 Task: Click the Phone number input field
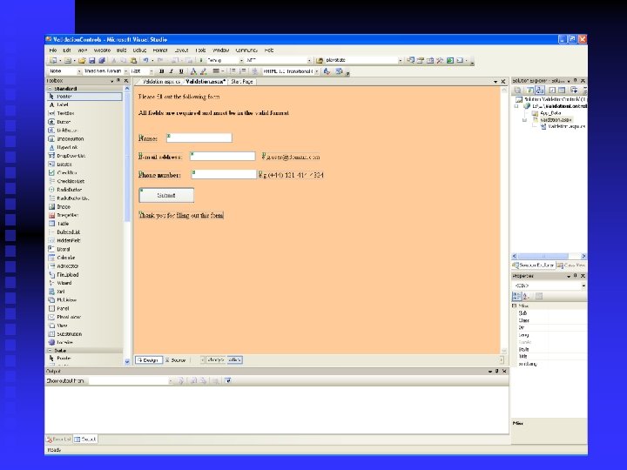pos(224,174)
